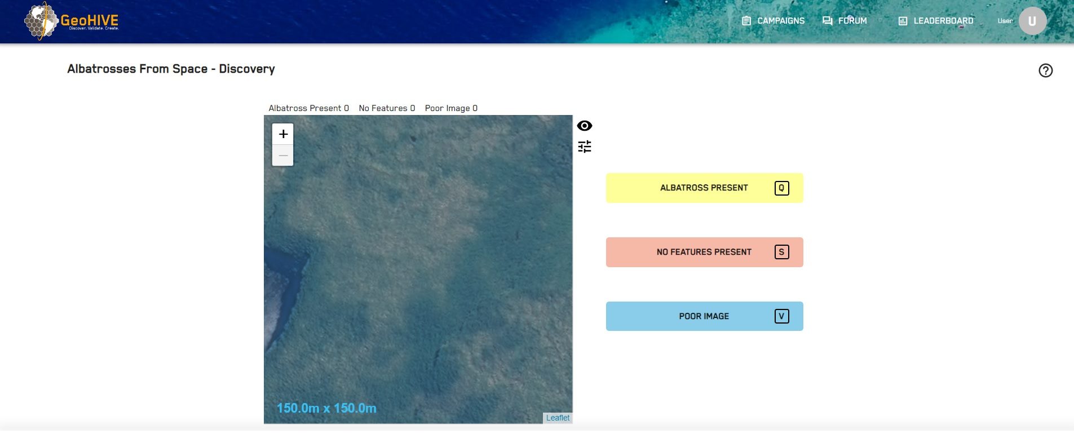Click the Forum speech bubble icon
1074x447 pixels.
coord(827,21)
